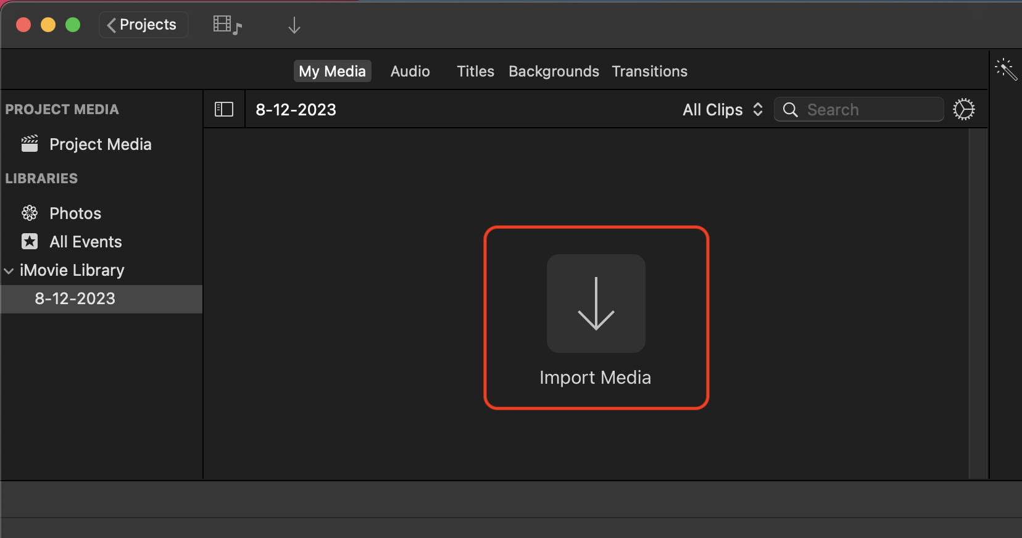Viewport: 1022px width, 538px height.
Task: Minimize the iMovie window
Action: 48,25
